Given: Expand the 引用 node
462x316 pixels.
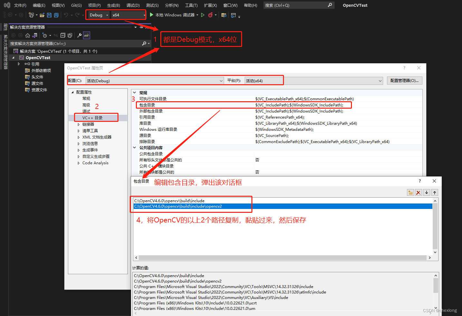Looking at the screenshot, I should 19,64.
